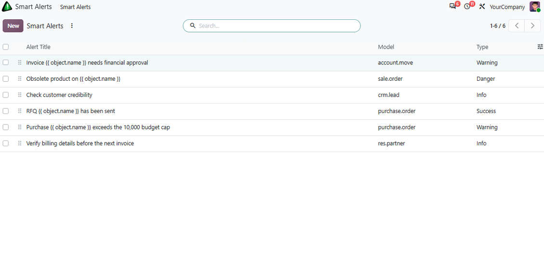Open the Invoice needs financial approval alert
Image resolution: width=544 pixels, height=253 pixels.
point(87,63)
